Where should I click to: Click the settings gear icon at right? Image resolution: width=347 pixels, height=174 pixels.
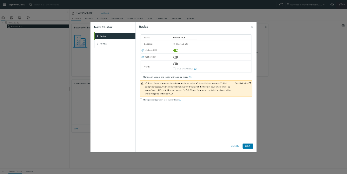pyautogui.click(x=343, y=26)
